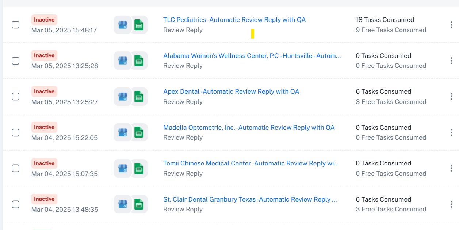The image size is (459, 230).
Task: Click timestamp Mar 05, 2025 15:48:17
Action: click(64, 30)
